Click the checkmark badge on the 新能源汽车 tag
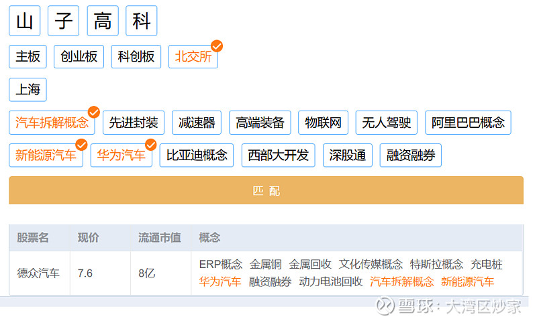This screenshot has height=323, width=537. (x=81, y=145)
